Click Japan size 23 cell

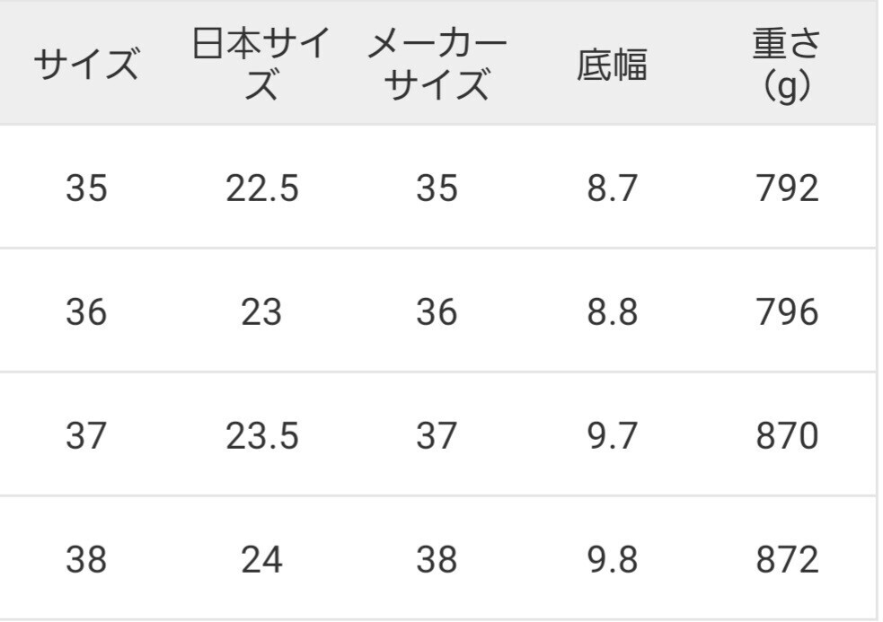(x=261, y=311)
